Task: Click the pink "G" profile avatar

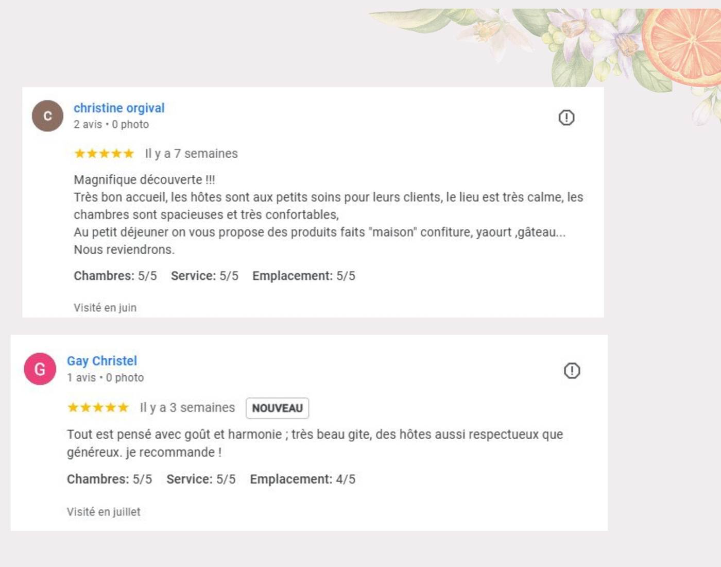Action: 40,369
